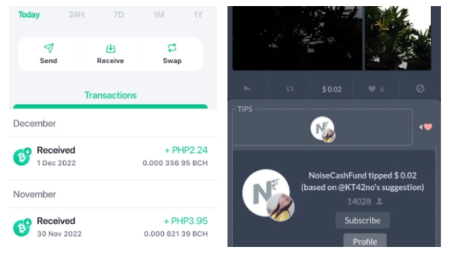Click the Bitcoin Cash icon for 30 Nov
This screenshot has height=253, width=450.
pos(22,227)
